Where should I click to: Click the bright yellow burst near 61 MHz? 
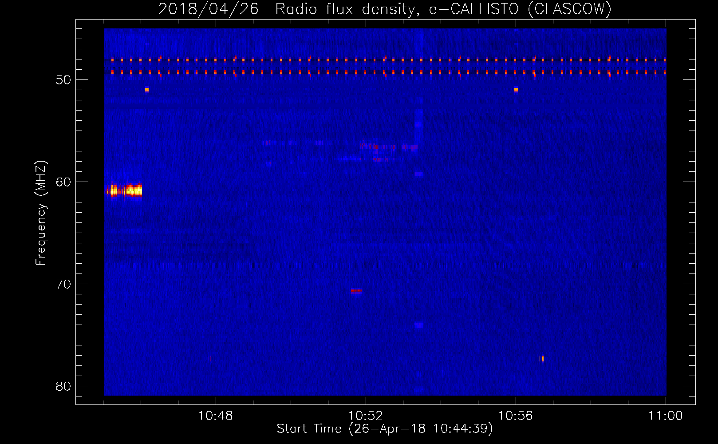tap(123, 191)
